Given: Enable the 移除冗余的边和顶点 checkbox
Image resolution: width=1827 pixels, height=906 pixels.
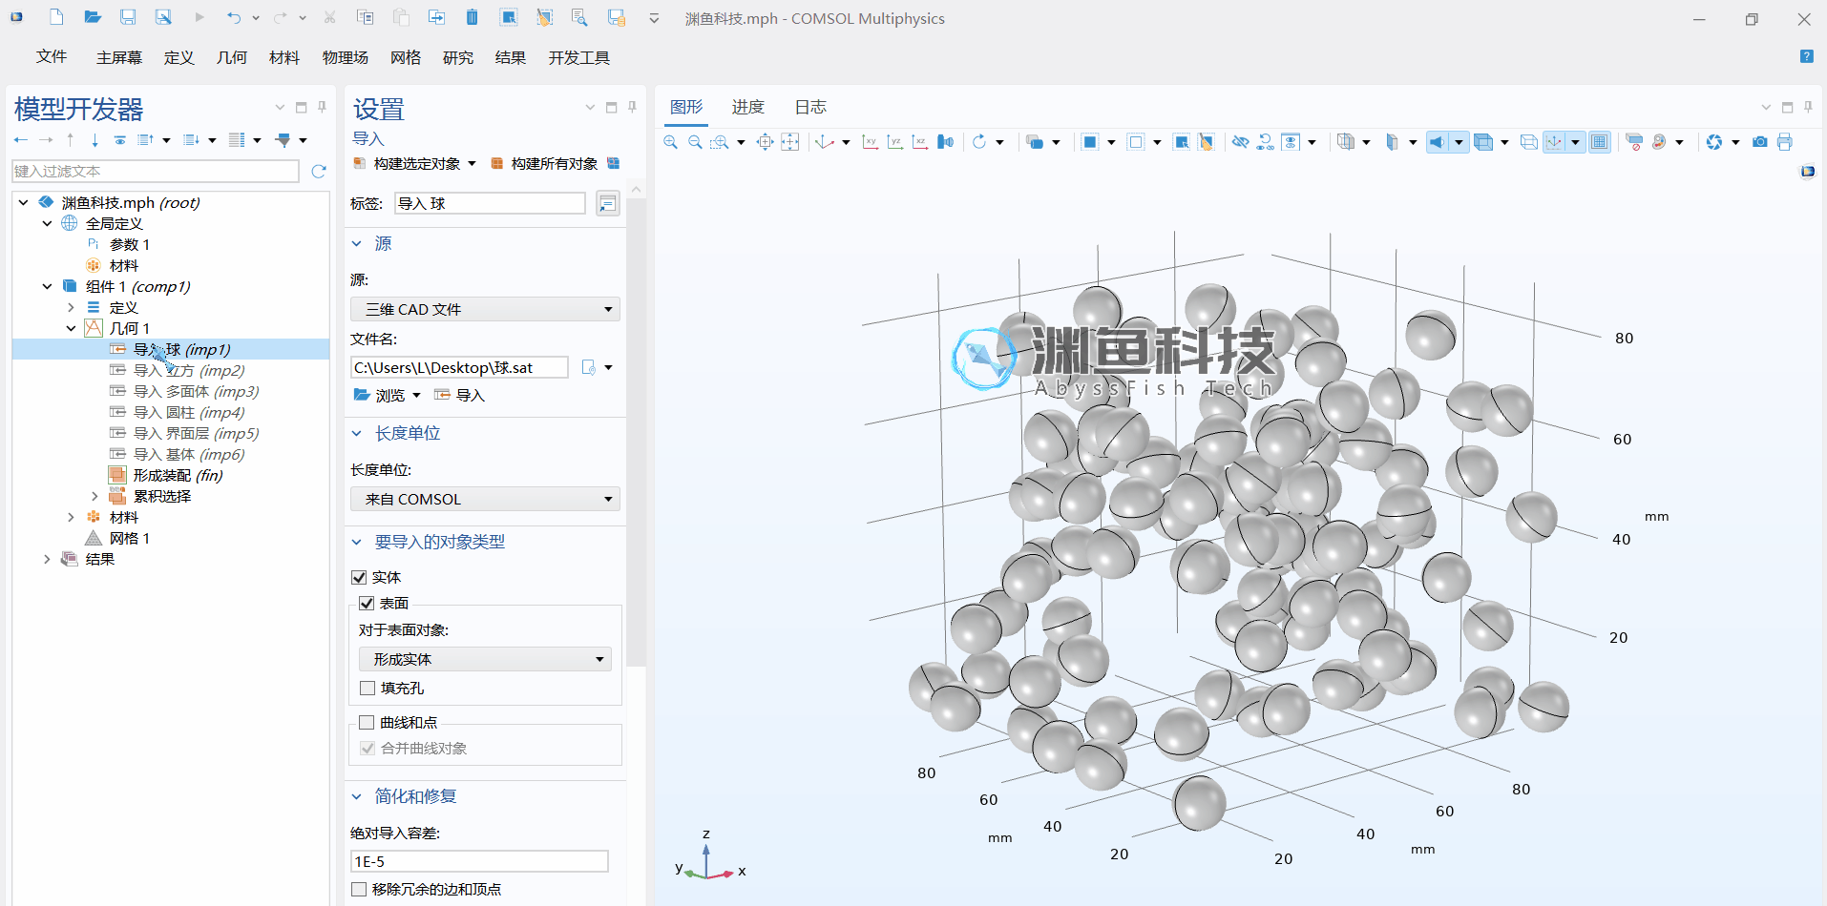Looking at the screenshot, I should 359,889.
